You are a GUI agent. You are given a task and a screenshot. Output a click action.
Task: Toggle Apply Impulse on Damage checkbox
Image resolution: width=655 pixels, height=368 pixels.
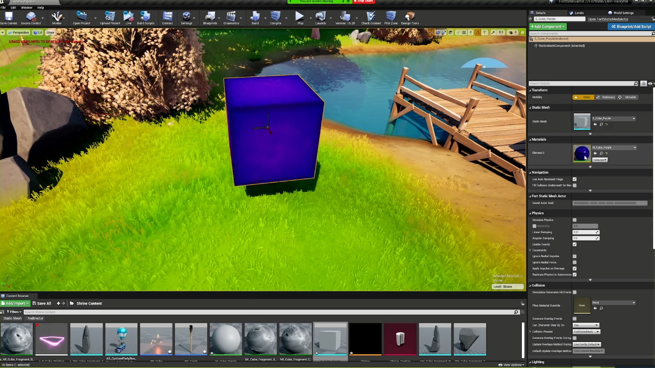tap(574, 269)
